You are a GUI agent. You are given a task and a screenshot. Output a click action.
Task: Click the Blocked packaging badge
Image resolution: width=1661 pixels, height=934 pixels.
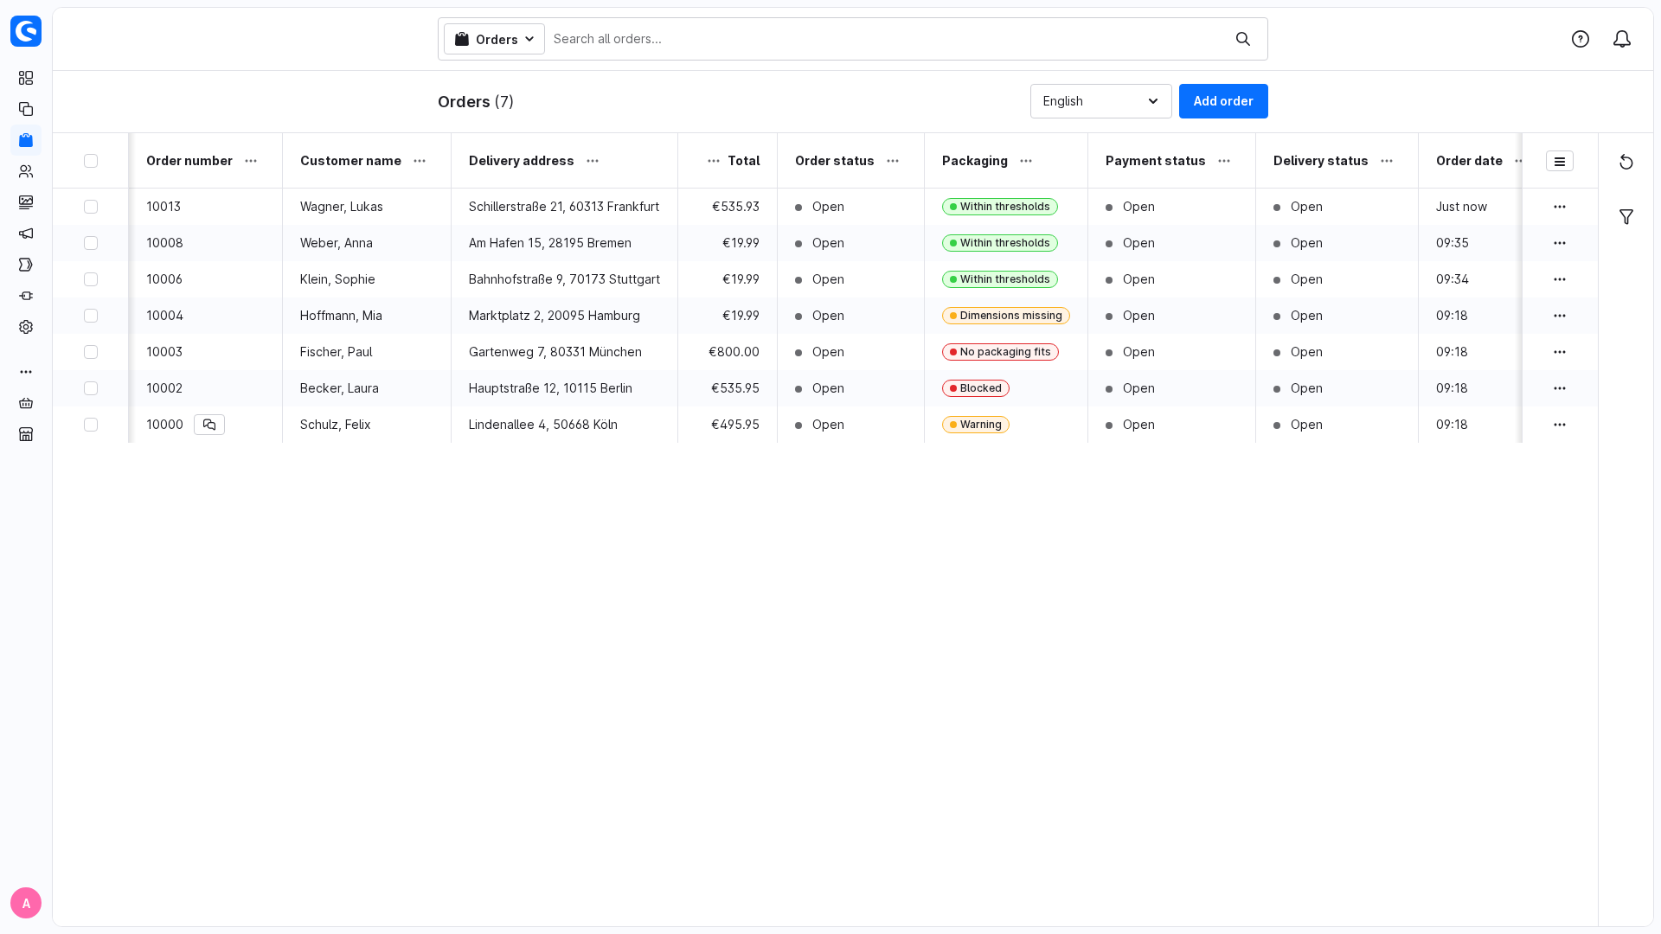click(x=976, y=388)
